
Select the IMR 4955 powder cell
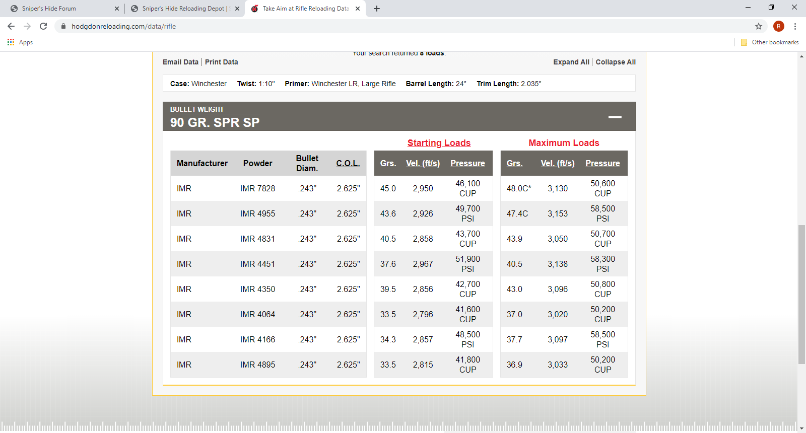(257, 213)
